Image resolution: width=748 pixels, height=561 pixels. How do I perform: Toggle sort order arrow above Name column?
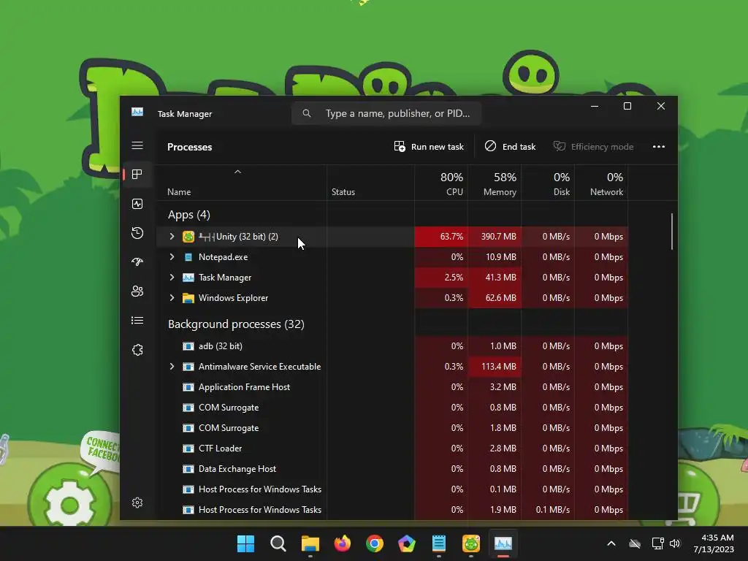237,172
